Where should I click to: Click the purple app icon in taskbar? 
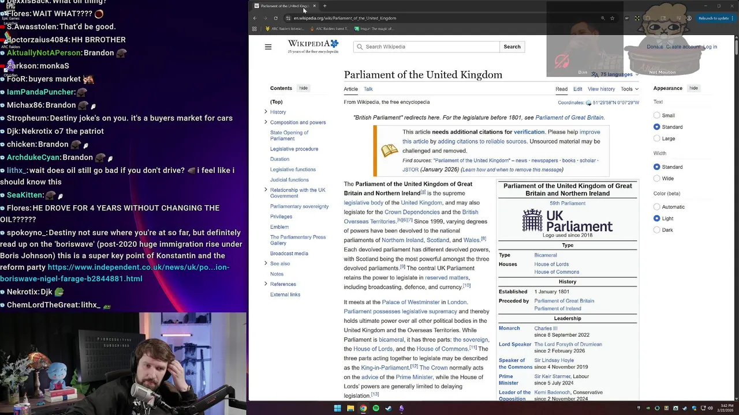(401, 408)
